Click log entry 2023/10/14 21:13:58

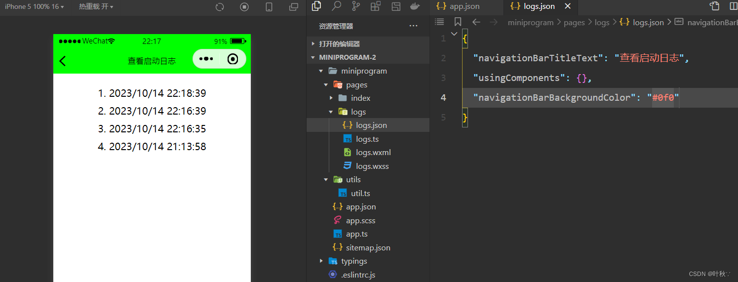pos(157,146)
